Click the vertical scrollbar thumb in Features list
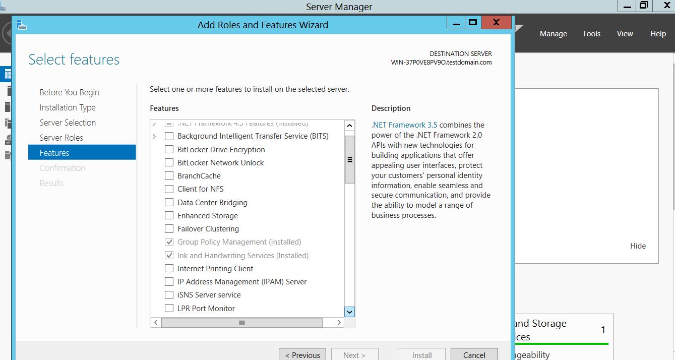This screenshot has height=360, width=675. click(349, 159)
